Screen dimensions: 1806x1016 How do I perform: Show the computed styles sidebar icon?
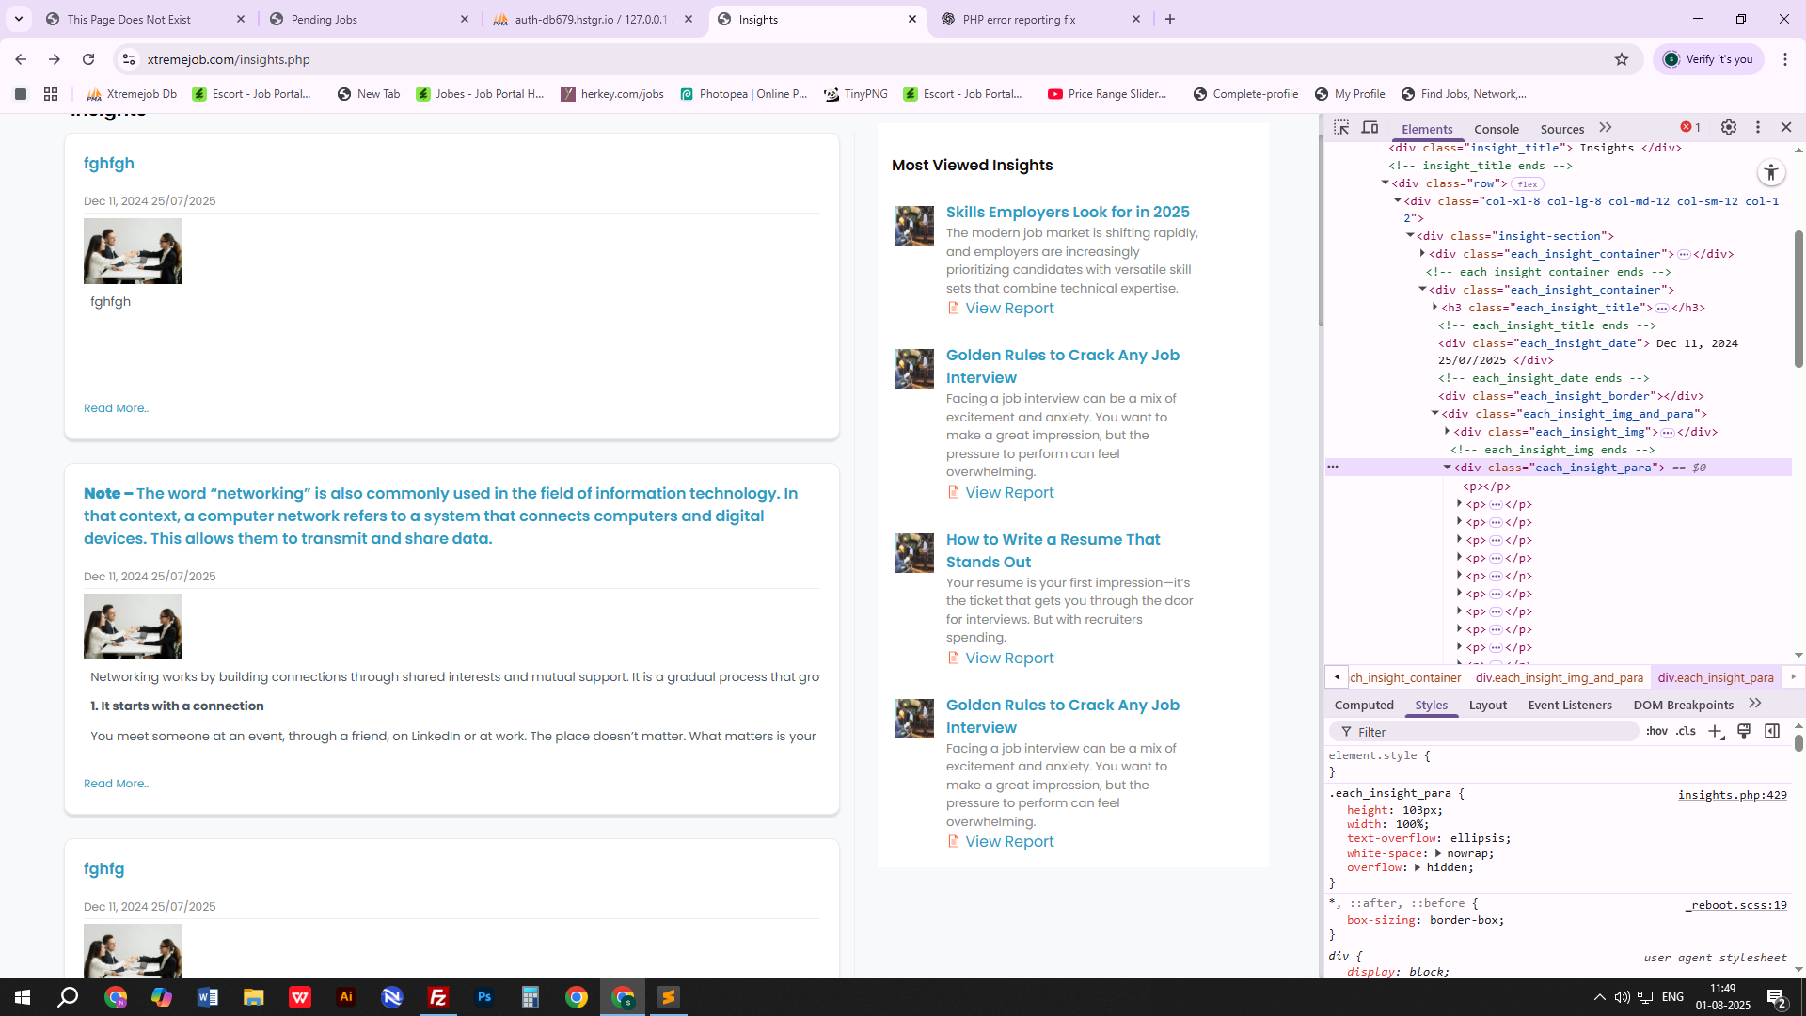click(1772, 732)
